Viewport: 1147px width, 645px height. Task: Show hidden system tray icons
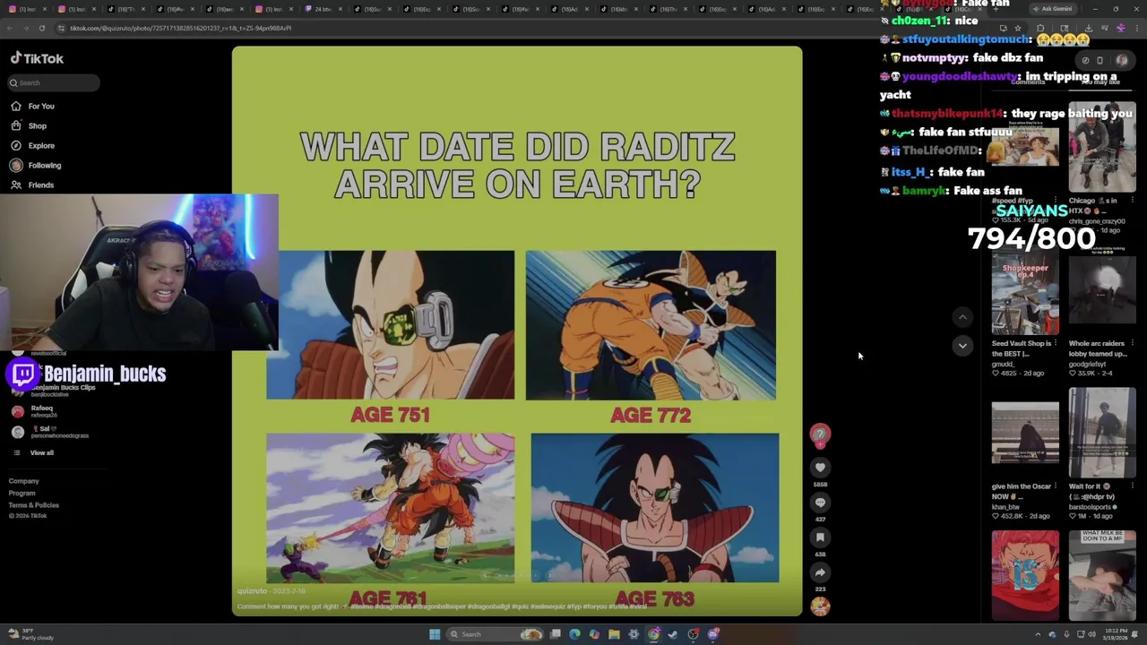pyautogui.click(x=1039, y=634)
